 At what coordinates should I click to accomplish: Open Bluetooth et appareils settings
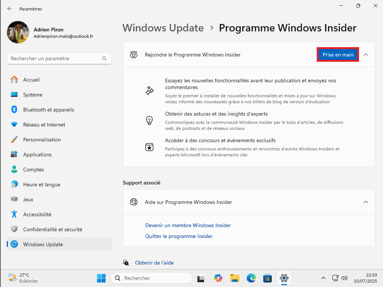click(59, 110)
